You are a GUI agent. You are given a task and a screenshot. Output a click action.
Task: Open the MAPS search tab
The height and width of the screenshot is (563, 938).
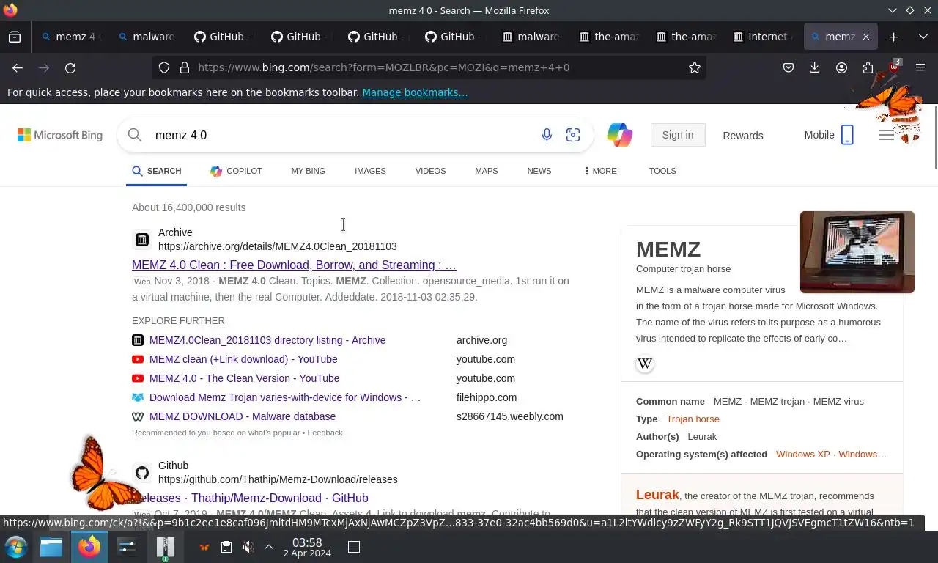coord(486,171)
